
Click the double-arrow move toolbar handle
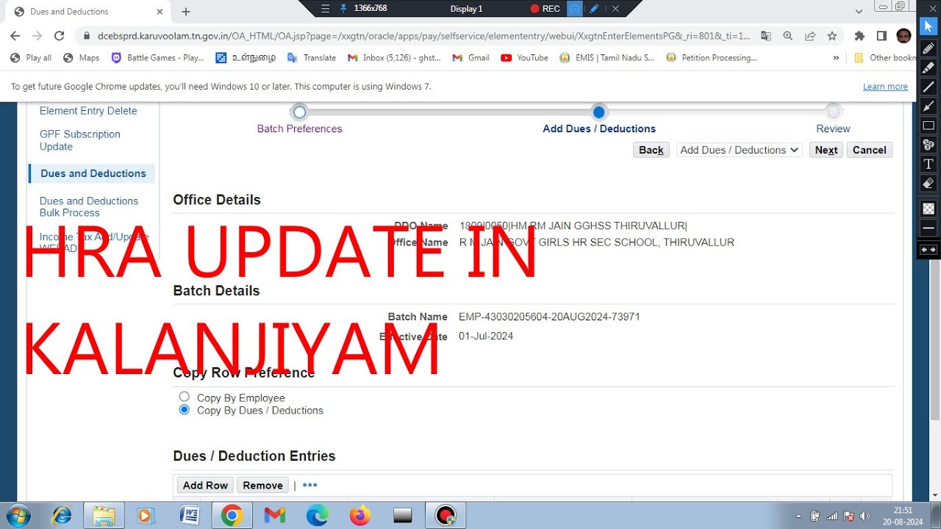pos(929,250)
